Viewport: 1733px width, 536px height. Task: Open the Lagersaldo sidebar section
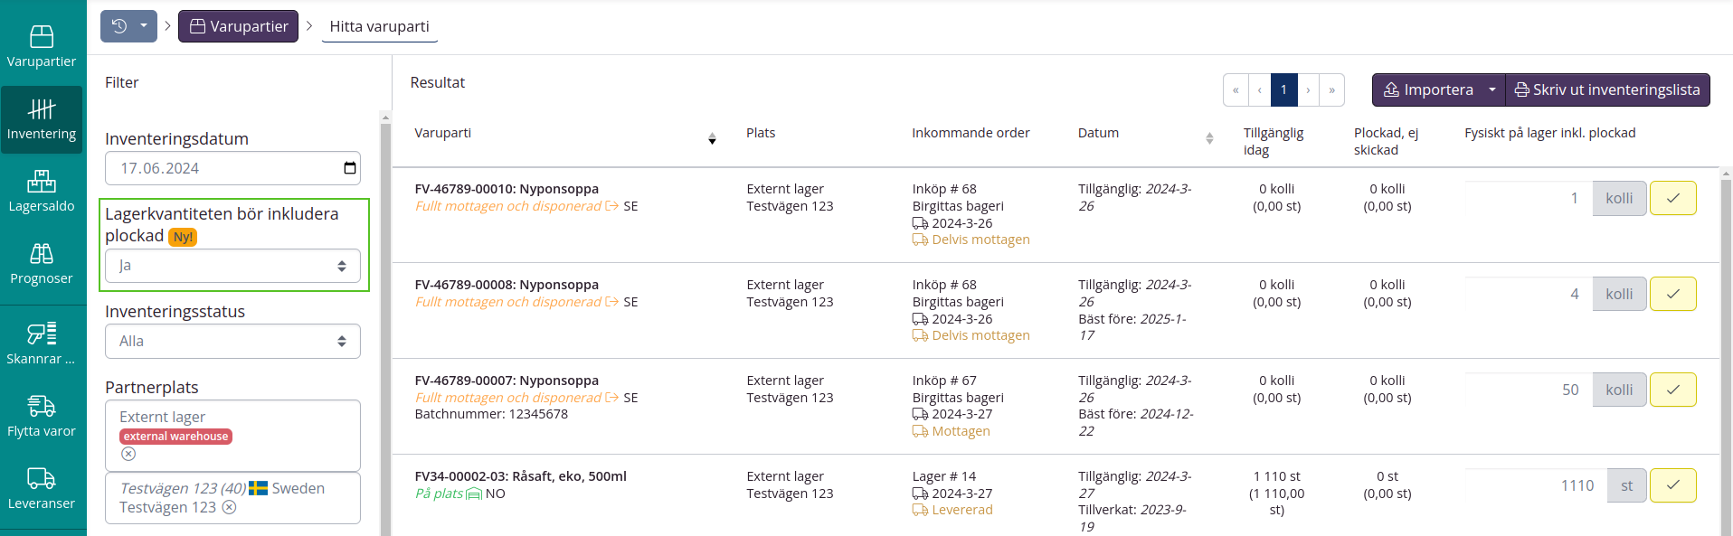[x=42, y=191]
